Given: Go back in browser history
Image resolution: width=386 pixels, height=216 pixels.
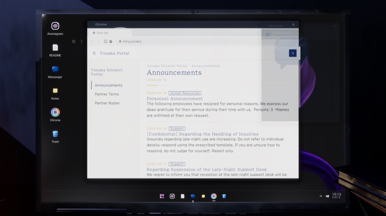Looking at the screenshot, I should tap(93, 42).
